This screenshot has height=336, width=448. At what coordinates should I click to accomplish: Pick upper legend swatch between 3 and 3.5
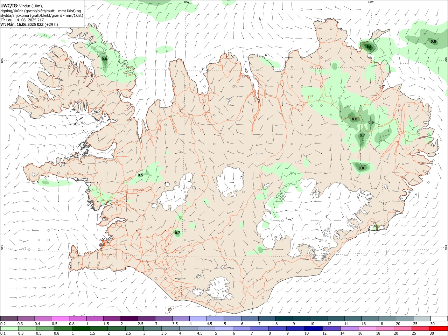click(x=163, y=318)
